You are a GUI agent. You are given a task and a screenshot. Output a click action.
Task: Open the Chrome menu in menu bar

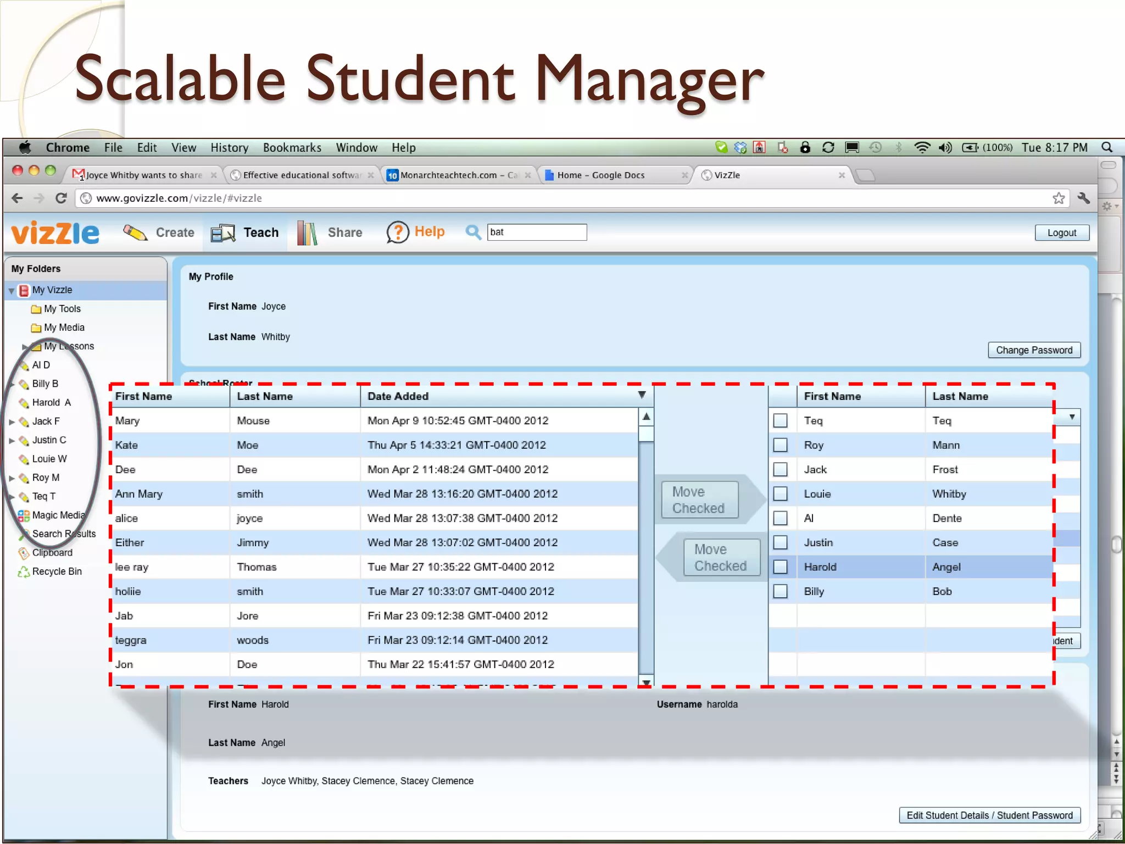(x=68, y=147)
